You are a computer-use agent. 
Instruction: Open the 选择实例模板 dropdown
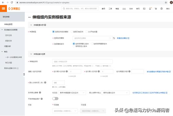(x=93, y=38)
